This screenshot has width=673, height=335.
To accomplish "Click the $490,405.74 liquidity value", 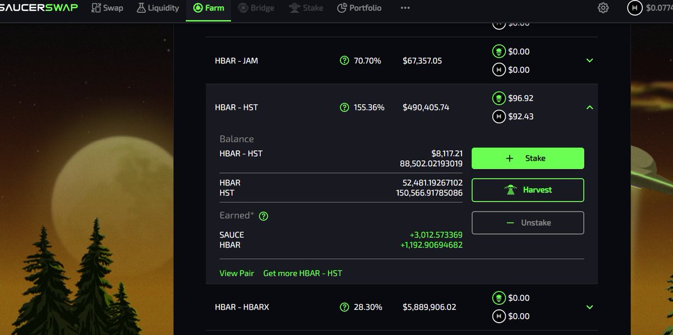I will tap(426, 107).
